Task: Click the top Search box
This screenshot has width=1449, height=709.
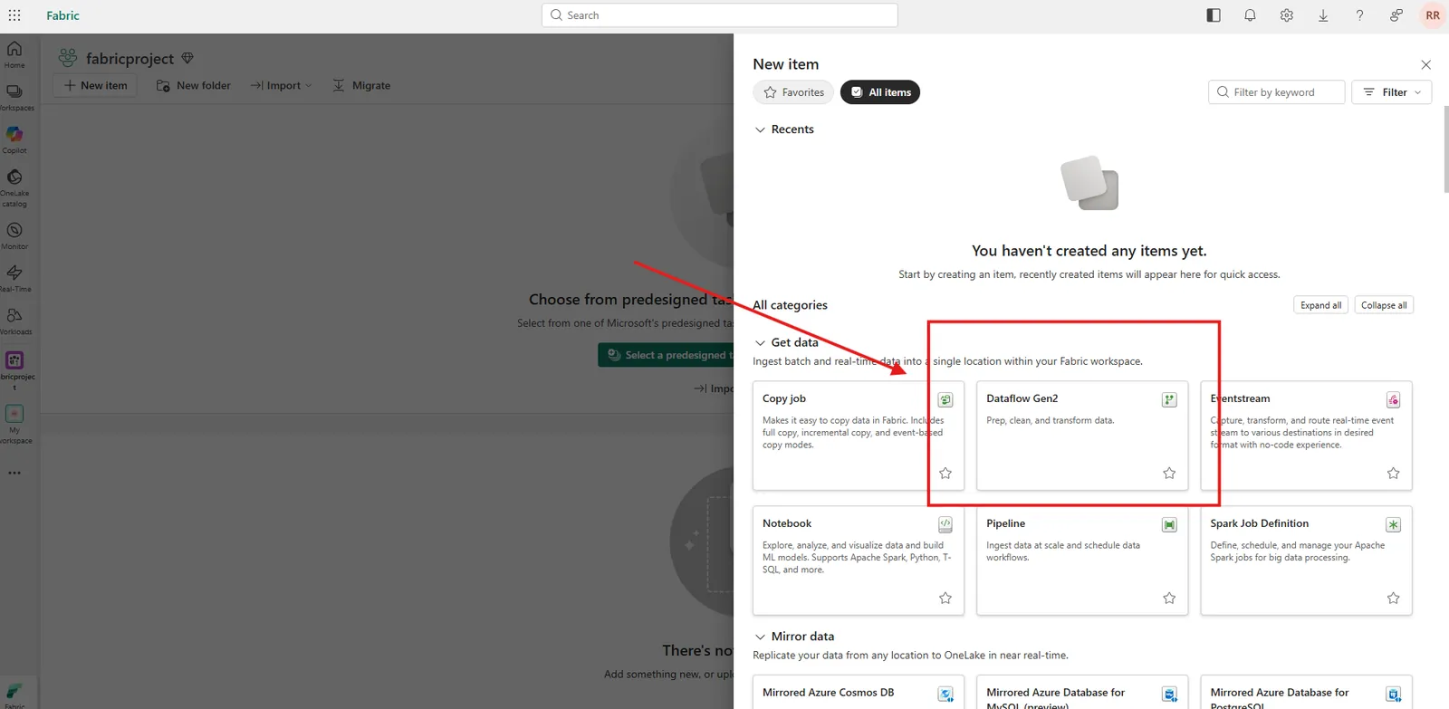Action: pyautogui.click(x=720, y=15)
